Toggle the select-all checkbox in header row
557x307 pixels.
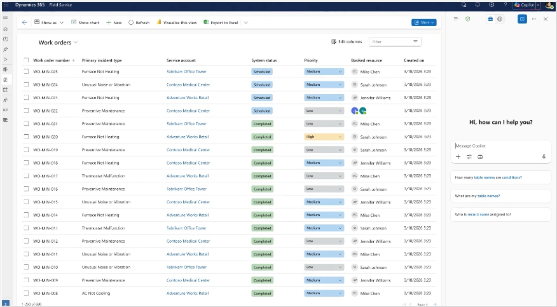pos(26,60)
